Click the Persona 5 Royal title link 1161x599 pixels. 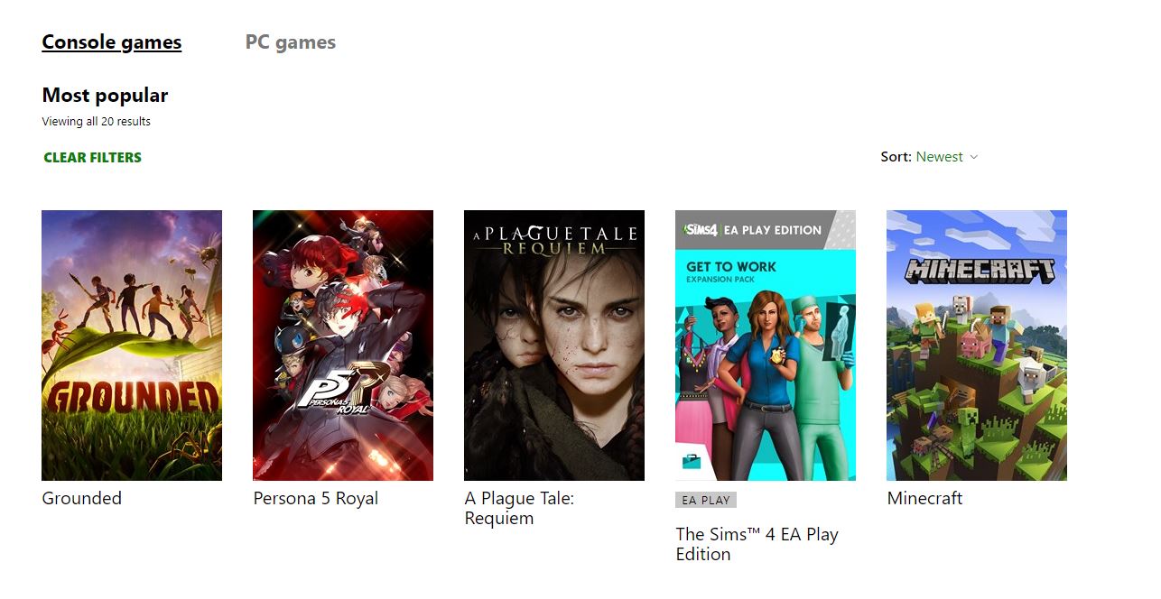click(316, 498)
